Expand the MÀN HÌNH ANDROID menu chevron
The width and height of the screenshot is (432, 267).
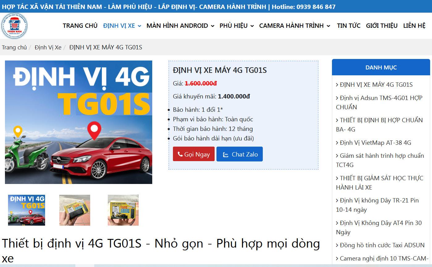tap(212, 26)
